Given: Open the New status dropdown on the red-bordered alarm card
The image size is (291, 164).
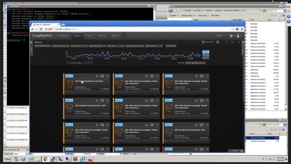Looking at the screenshot, I should click(169, 149).
